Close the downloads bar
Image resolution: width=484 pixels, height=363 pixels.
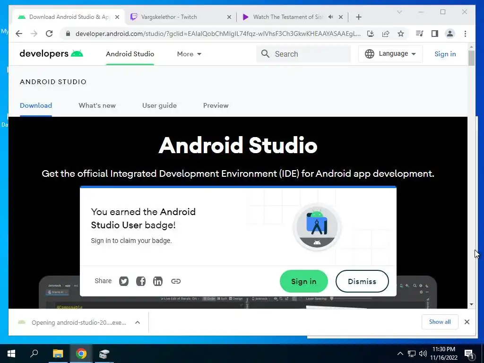(x=467, y=322)
